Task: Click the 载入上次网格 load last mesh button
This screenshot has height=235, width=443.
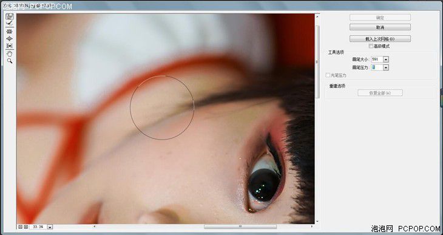Action: pos(380,39)
